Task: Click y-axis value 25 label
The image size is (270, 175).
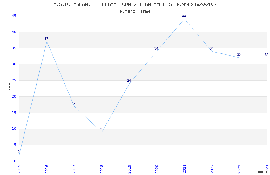Action: click(x=14, y=80)
